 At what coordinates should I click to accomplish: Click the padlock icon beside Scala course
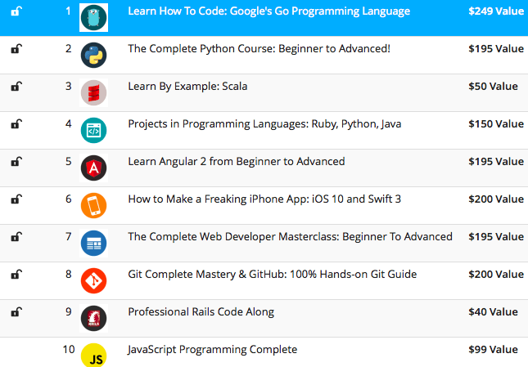coord(16,87)
